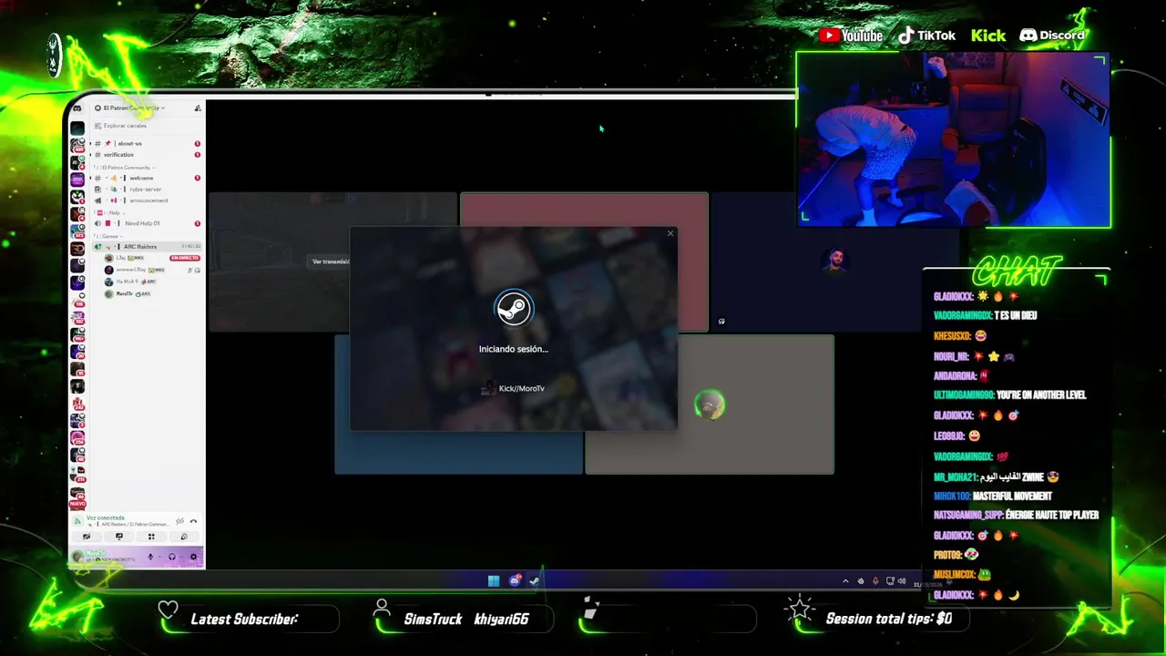Open the Windows Start button

[494, 581]
